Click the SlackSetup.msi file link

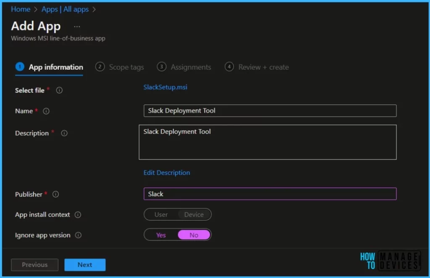click(x=165, y=87)
